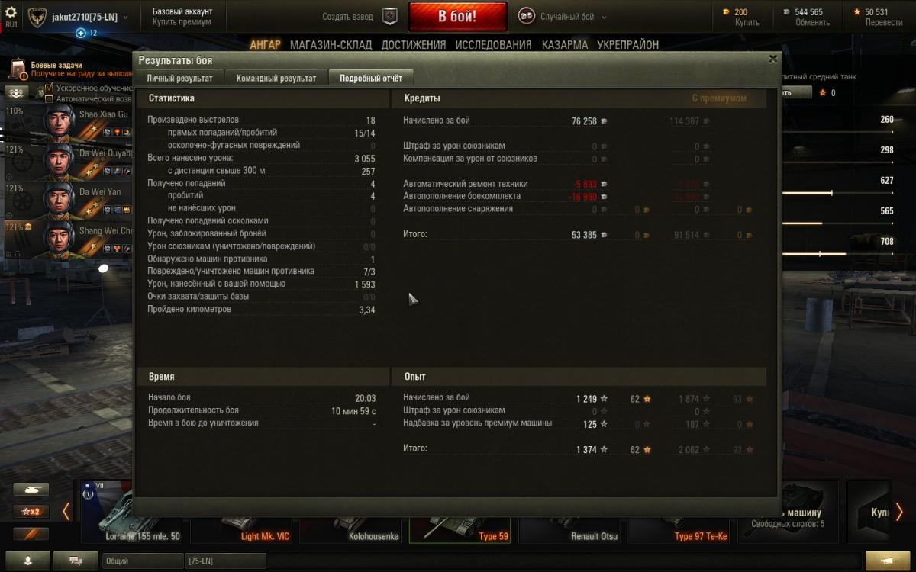The width and height of the screenshot is (916, 572).
Task: Click the crew group icon button
Action: (x=17, y=92)
